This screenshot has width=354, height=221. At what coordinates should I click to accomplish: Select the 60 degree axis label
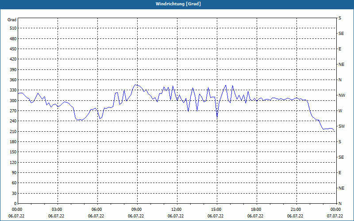(14, 183)
